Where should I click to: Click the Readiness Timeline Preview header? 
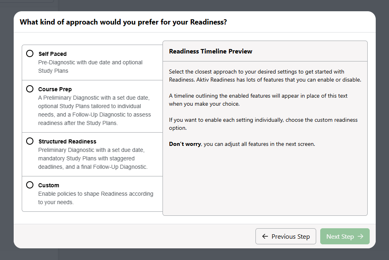click(x=211, y=51)
